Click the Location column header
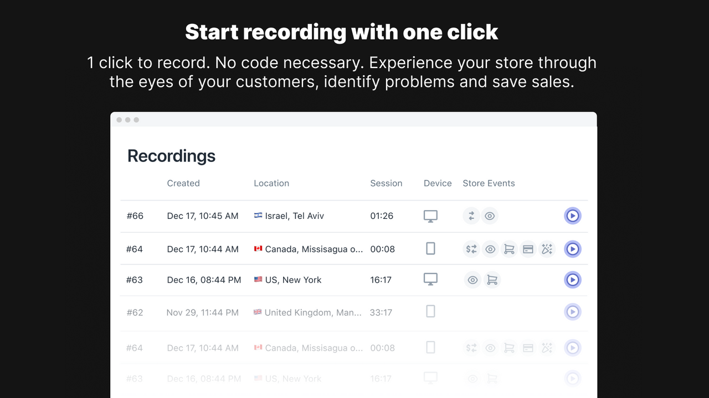This screenshot has width=709, height=398. click(271, 183)
